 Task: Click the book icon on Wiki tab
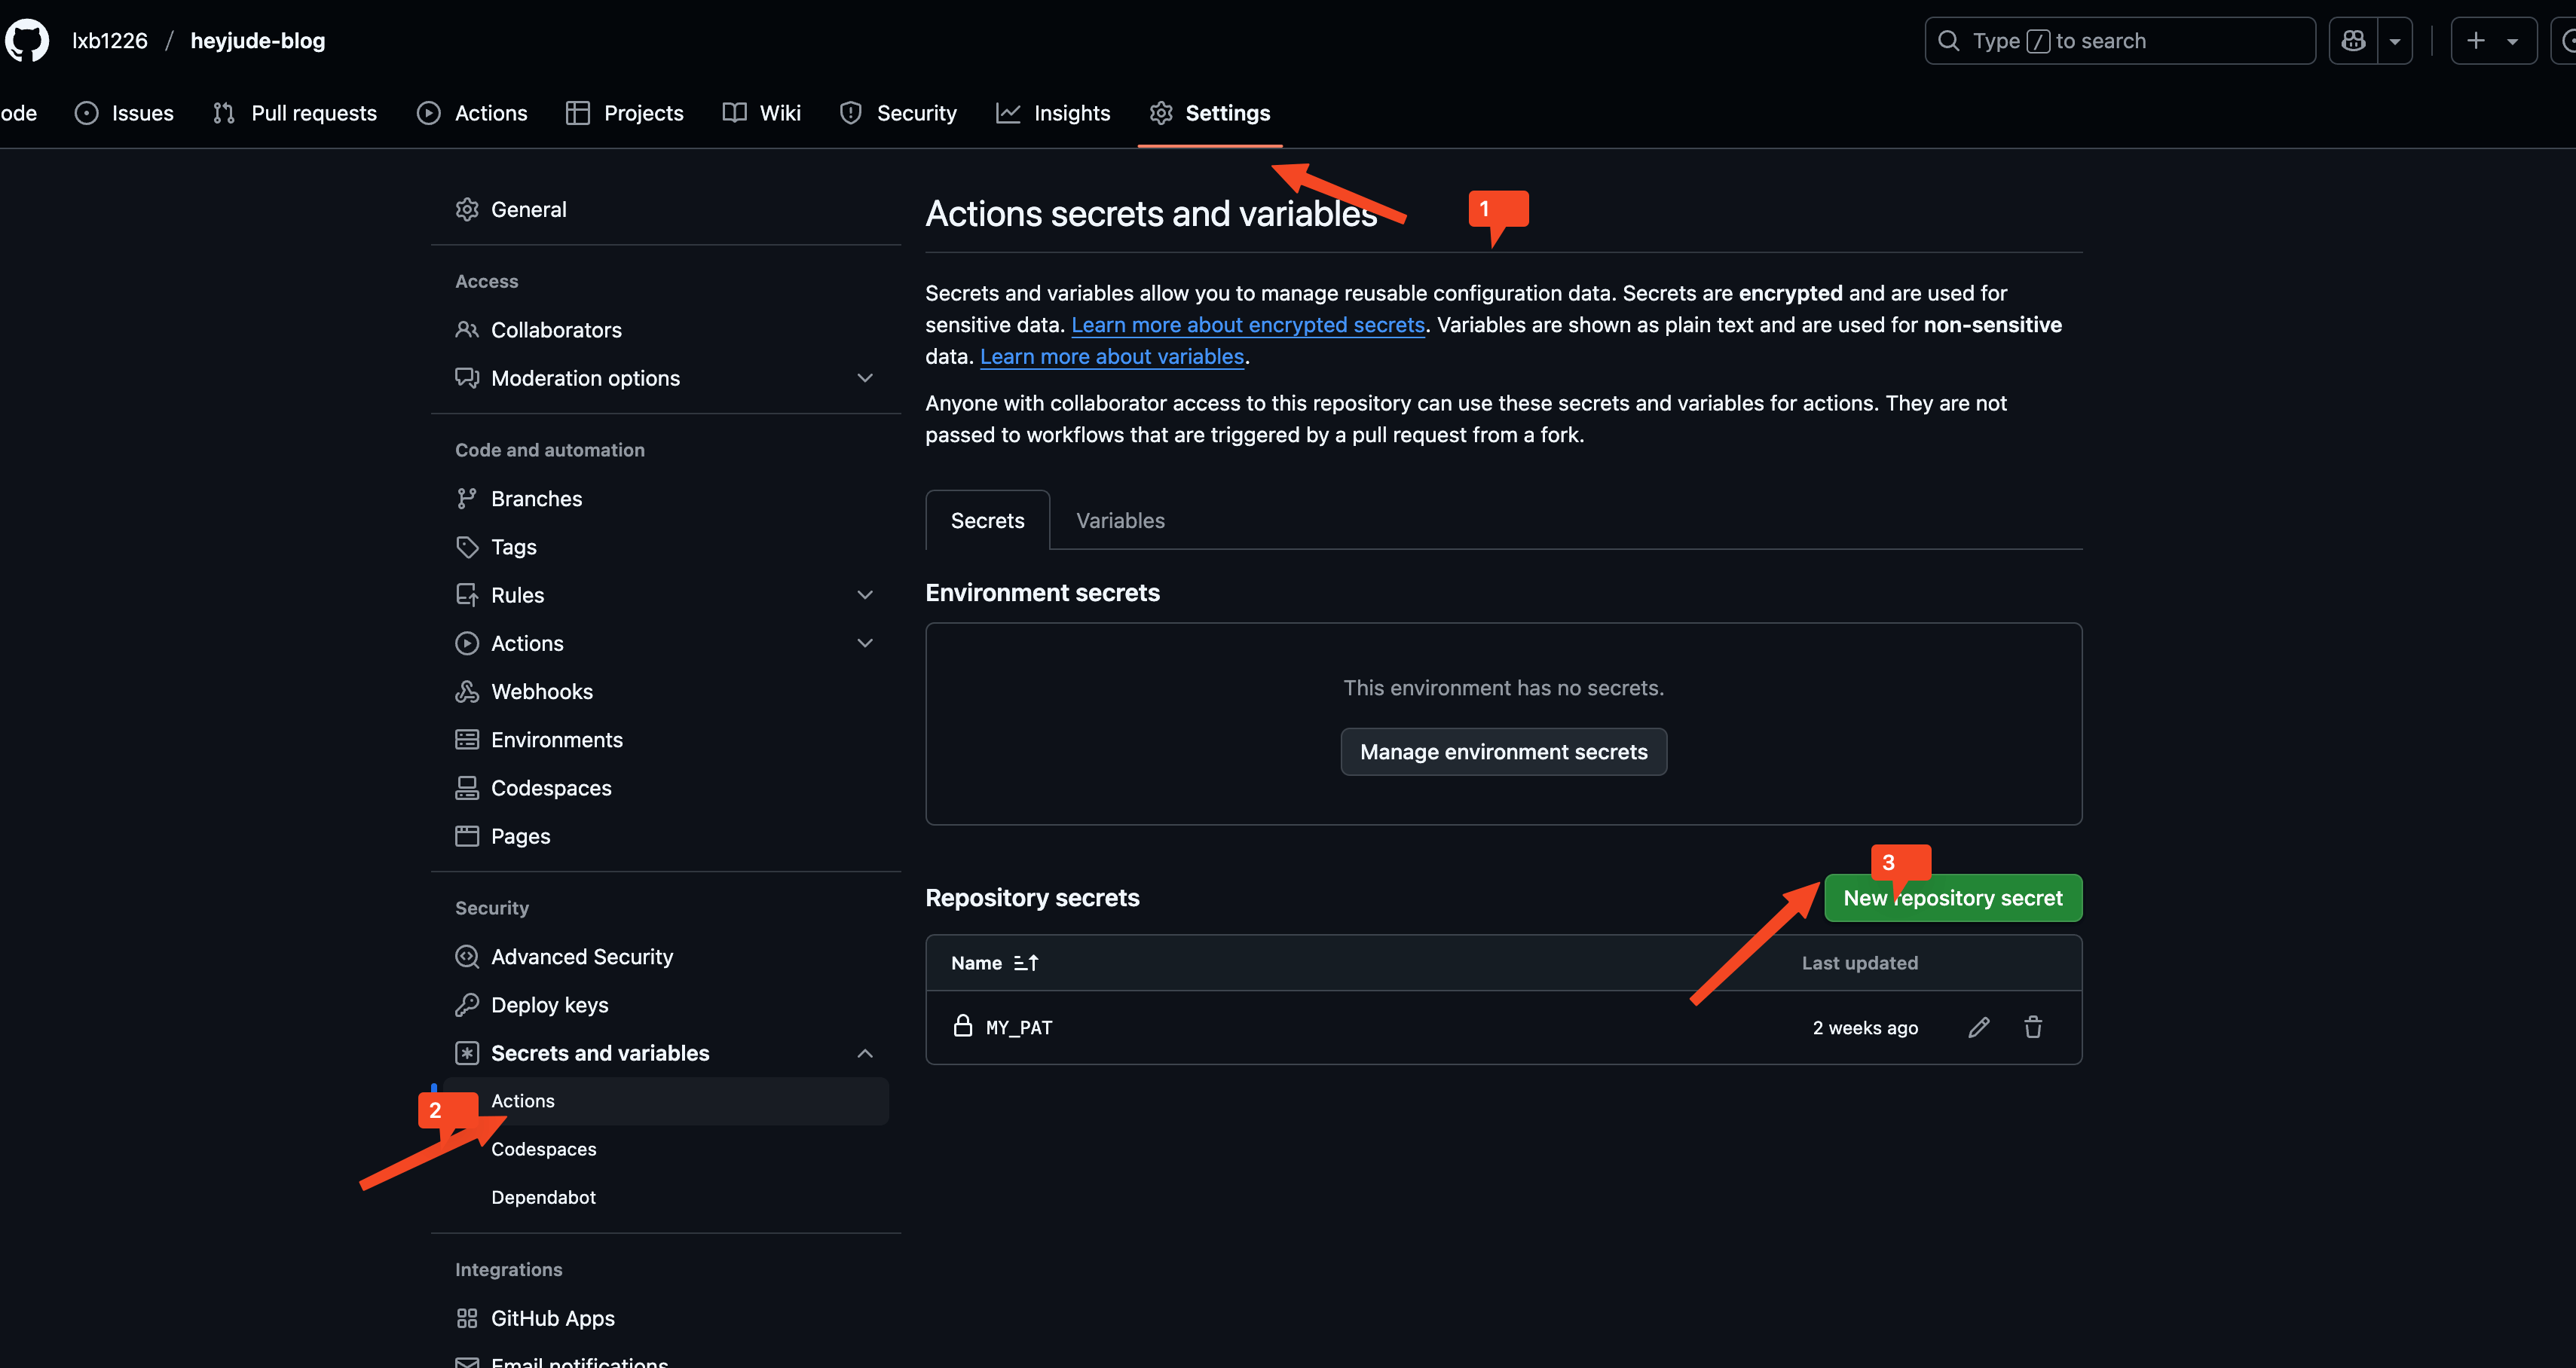pyautogui.click(x=735, y=113)
